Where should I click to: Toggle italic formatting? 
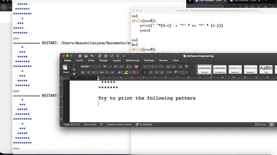[88, 72]
